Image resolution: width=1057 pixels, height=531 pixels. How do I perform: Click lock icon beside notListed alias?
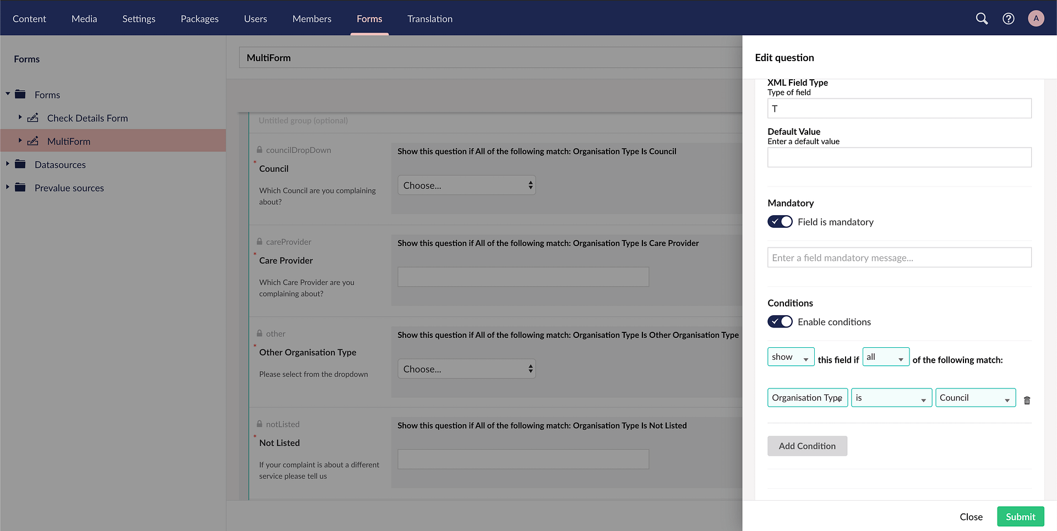pyautogui.click(x=259, y=424)
